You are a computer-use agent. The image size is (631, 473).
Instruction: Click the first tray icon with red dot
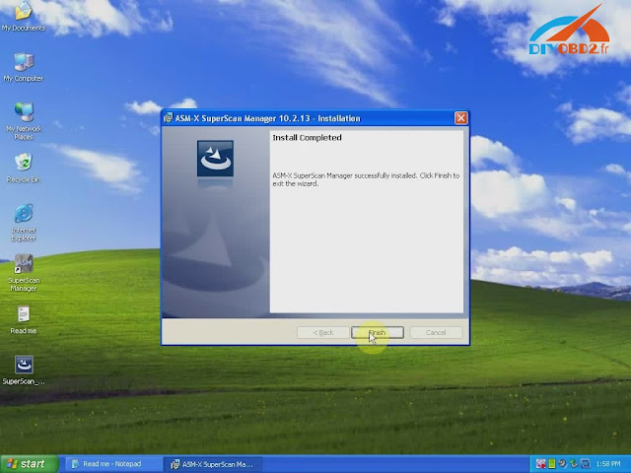coord(541,464)
